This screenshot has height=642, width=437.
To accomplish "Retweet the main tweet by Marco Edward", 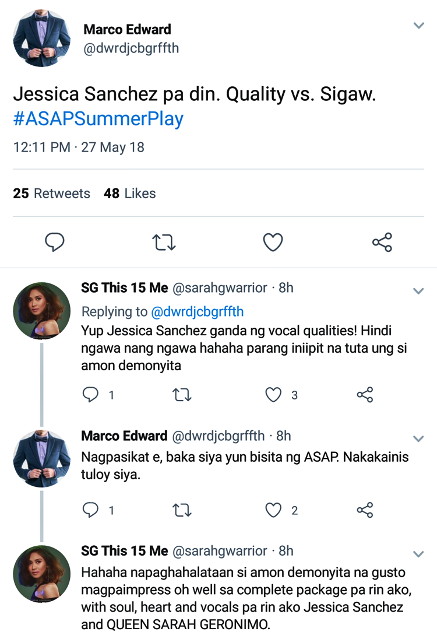I will click(164, 242).
